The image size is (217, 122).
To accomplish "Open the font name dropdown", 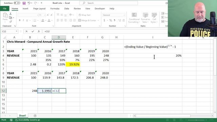I will [x=37, y=15].
